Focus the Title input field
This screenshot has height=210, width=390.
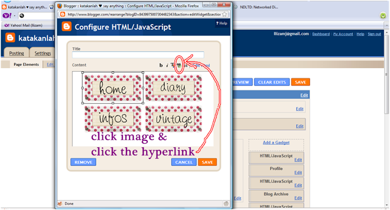point(138,55)
